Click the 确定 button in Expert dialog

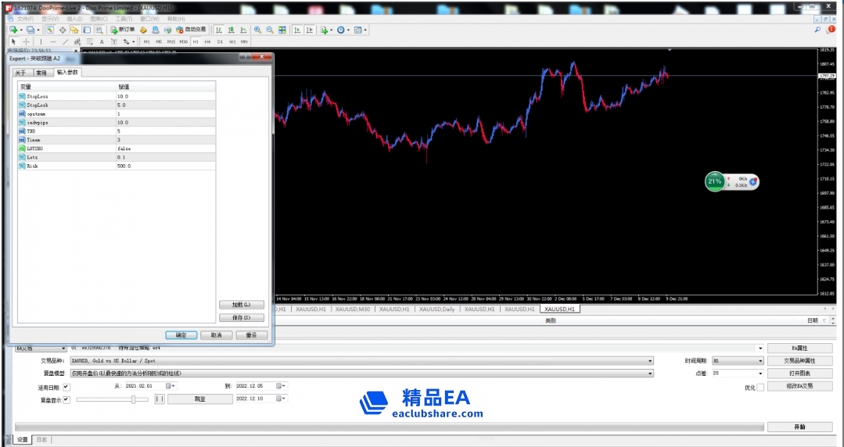coord(181,334)
